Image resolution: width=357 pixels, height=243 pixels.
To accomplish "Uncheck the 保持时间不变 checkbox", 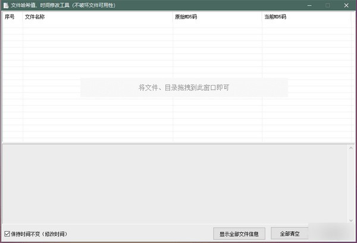I will 7,234.
